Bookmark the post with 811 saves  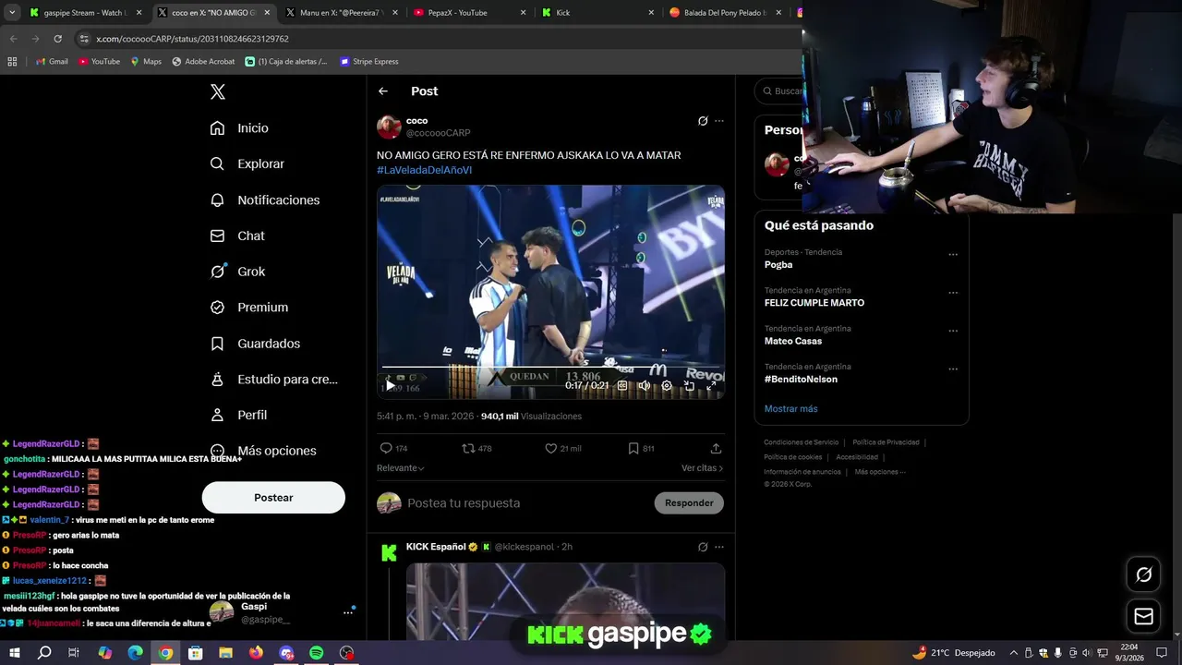(x=641, y=448)
